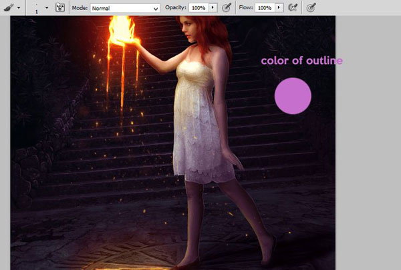Image resolution: width=401 pixels, height=270 pixels.
Task: Click the purple outline color circle
Action: coord(293,96)
